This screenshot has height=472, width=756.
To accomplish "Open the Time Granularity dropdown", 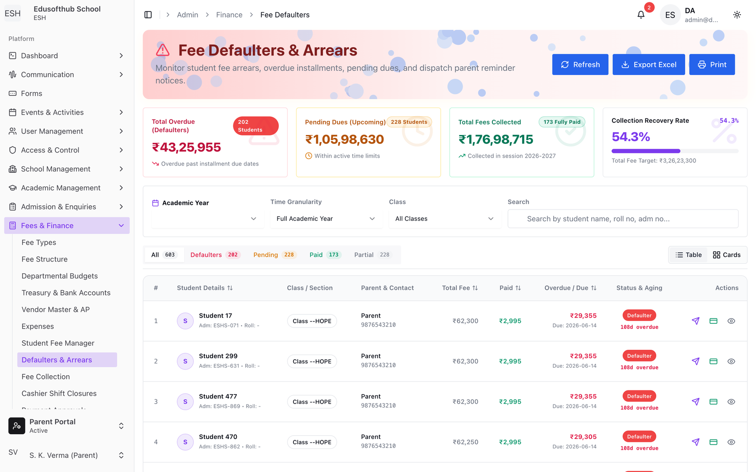I will point(326,219).
